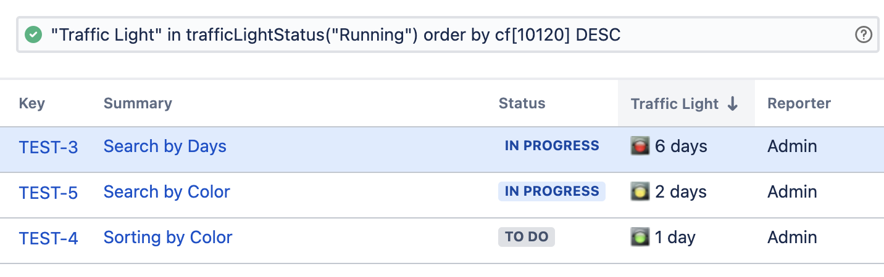Open the Search by Color summary

pyautogui.click(x=167, y=192)
